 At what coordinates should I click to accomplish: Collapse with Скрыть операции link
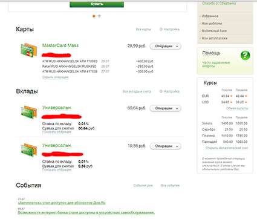coord(55,77)
